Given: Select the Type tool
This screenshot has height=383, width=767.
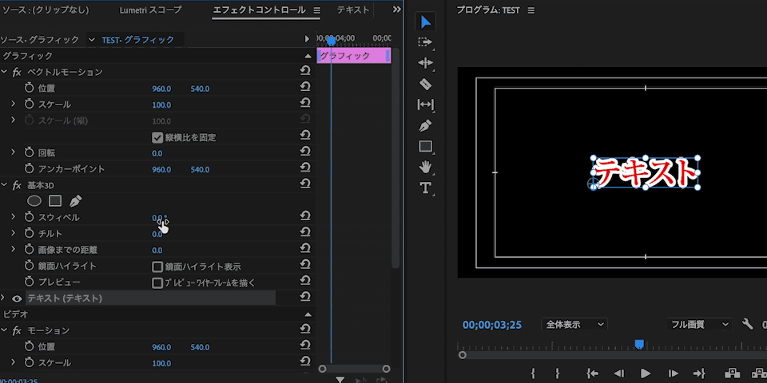Looking at the screenshot, I should tap(425, 188).
